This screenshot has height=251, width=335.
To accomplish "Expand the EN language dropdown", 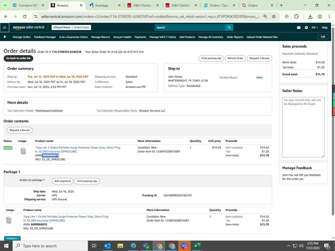I will (315, 27).
